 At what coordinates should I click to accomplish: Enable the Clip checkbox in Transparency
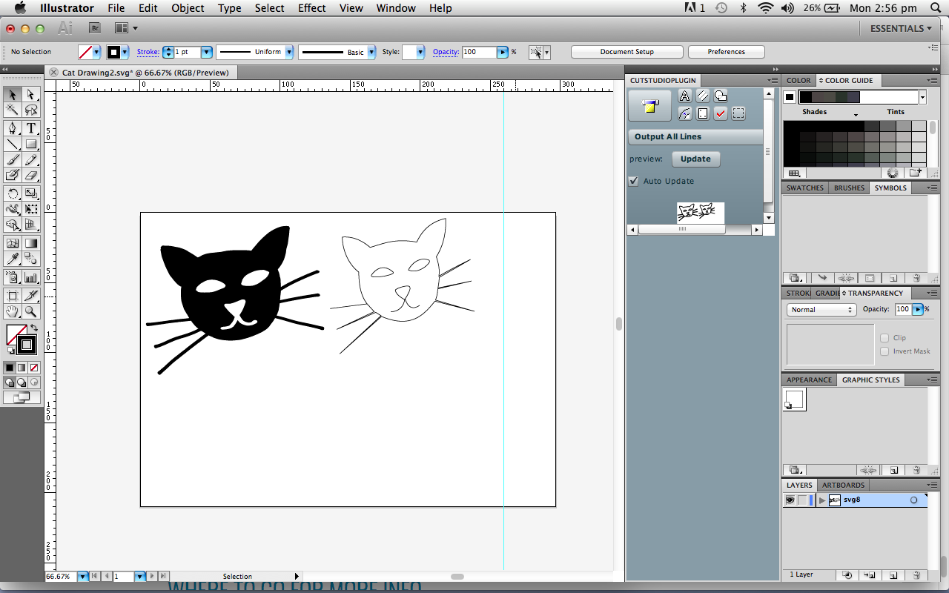coord(884,338)
